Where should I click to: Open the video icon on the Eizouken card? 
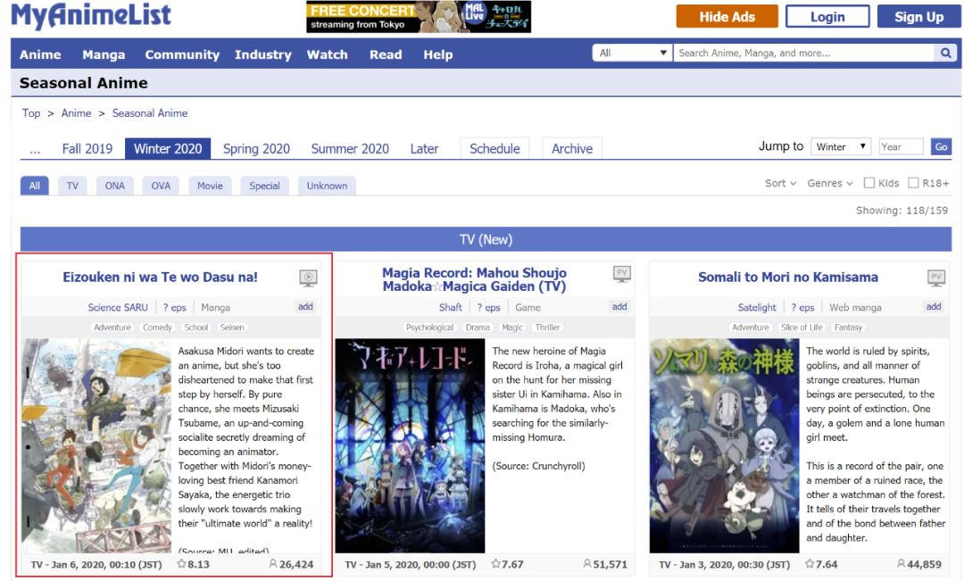click(x=308, y=278)
